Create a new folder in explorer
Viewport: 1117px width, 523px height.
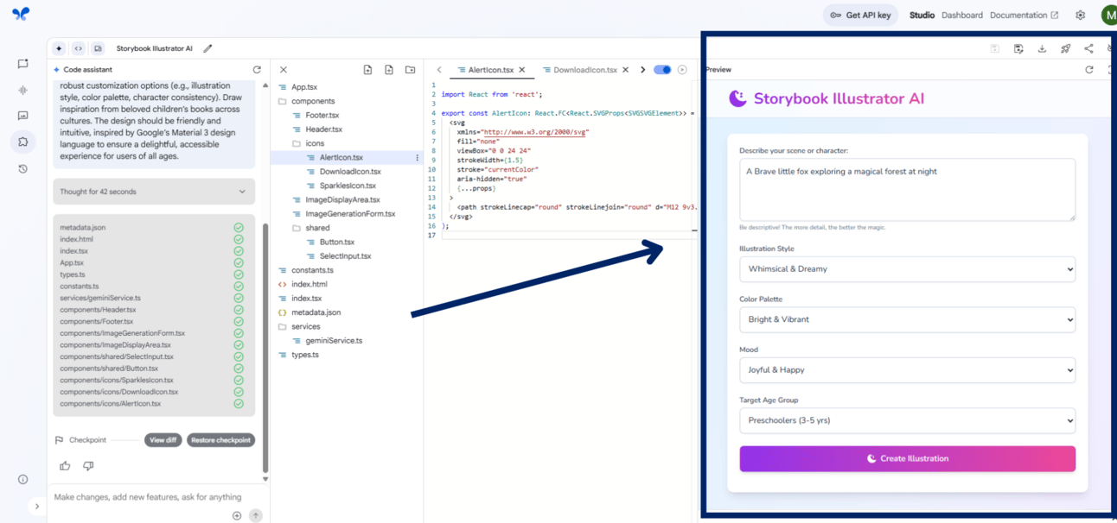tap(411, 70)
